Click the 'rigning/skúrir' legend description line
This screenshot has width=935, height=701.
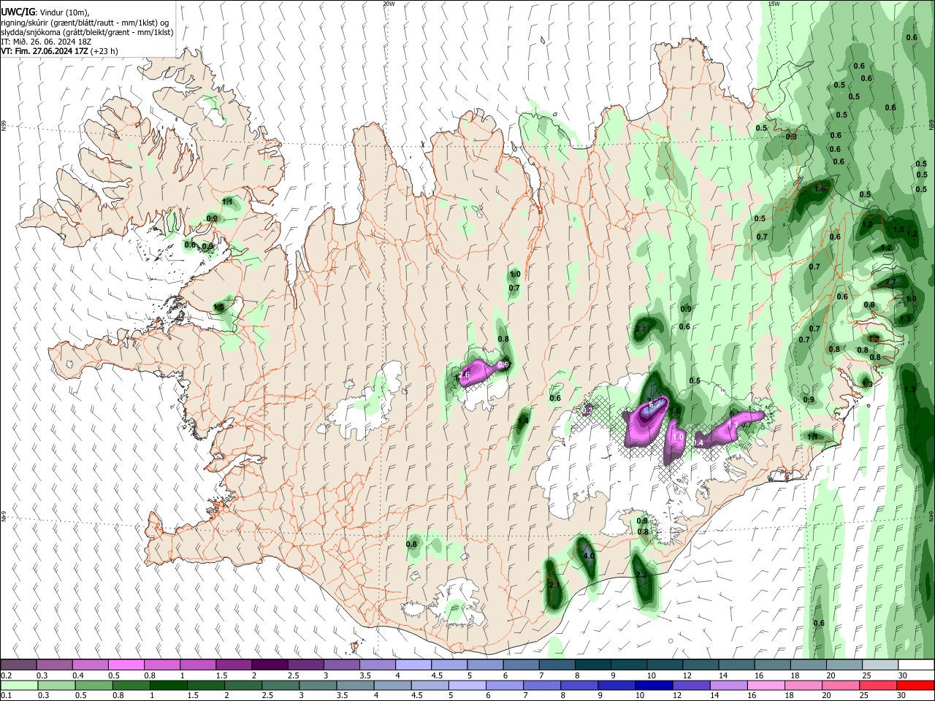tap(84, 23)
